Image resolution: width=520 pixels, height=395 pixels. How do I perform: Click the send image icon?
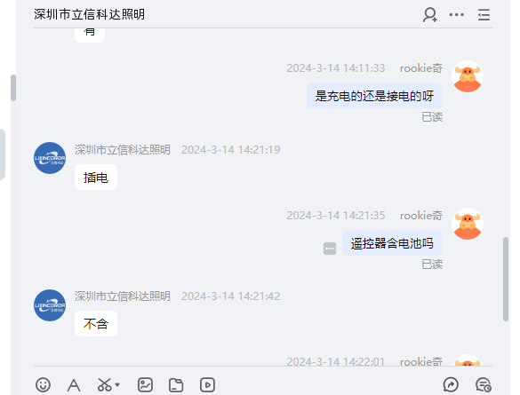[x=145, y=384]
